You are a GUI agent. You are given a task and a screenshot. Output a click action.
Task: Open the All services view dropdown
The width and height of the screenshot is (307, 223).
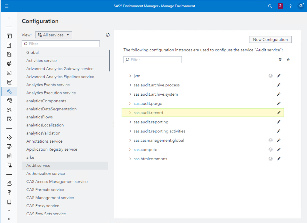pyautogui.click(x=54, y=35)
